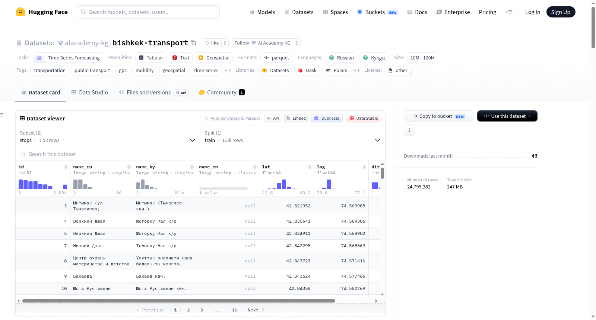Open the Spaces page
The height and width of the screenshot is (320, 596).
coord(336,12)
